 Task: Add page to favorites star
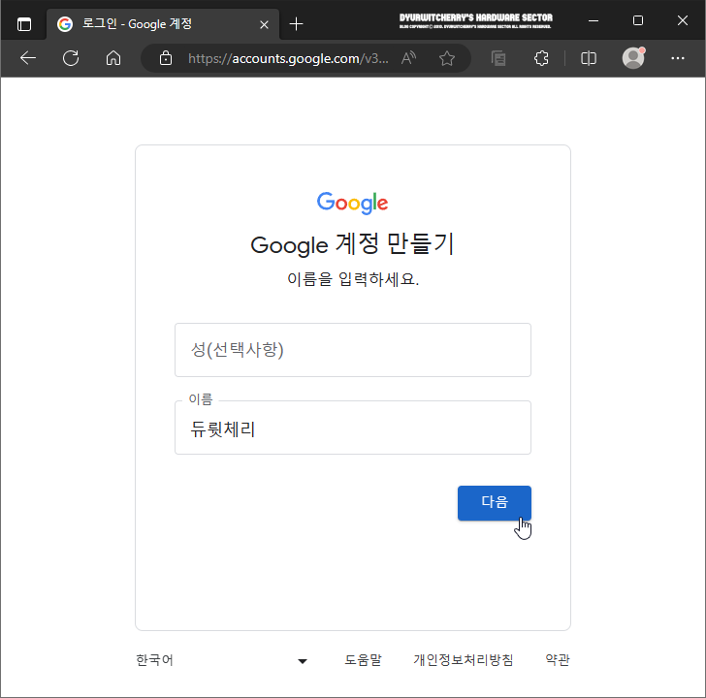click(x=447, y=58)
